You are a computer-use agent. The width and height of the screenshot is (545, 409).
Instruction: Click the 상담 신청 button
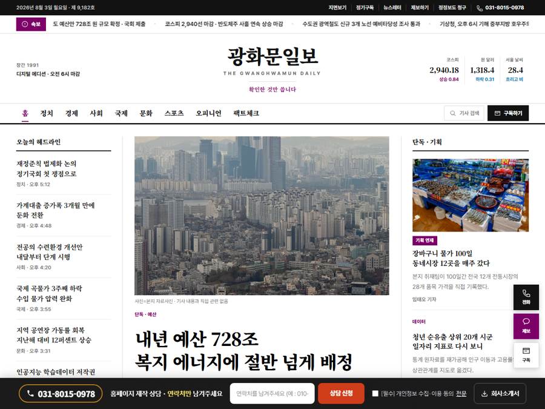341,393
